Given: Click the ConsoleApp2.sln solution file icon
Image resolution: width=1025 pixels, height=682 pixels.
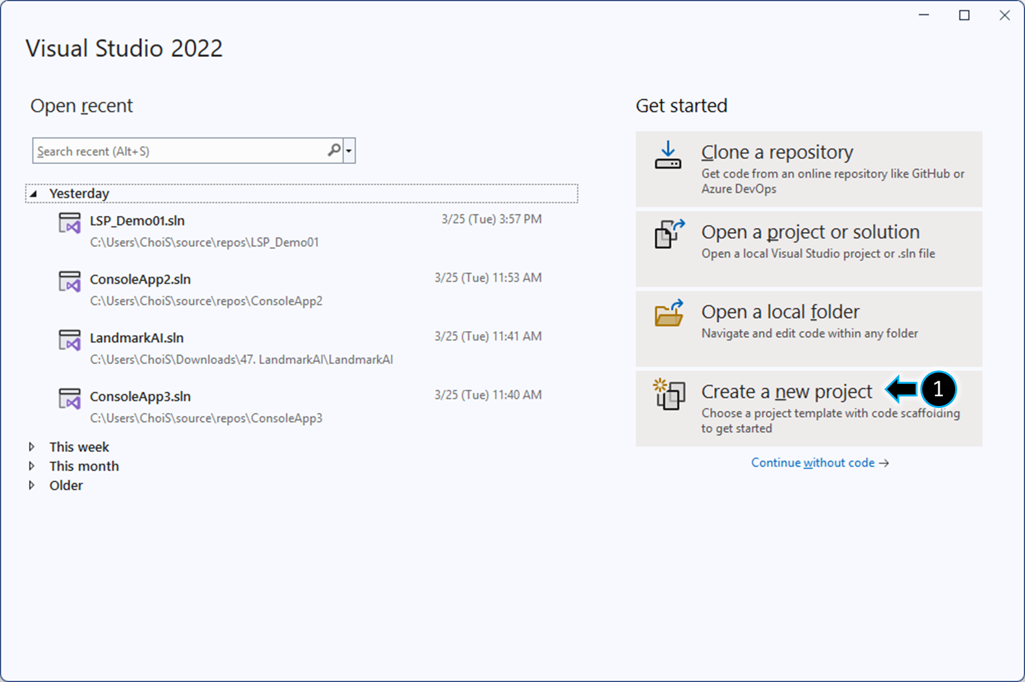Looking at the screenshot, I should pos(70,282).
